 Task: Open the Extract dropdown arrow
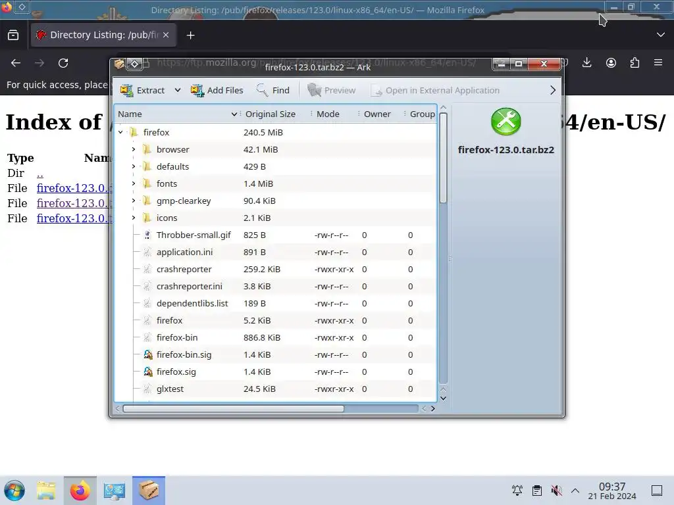point(177,90)
